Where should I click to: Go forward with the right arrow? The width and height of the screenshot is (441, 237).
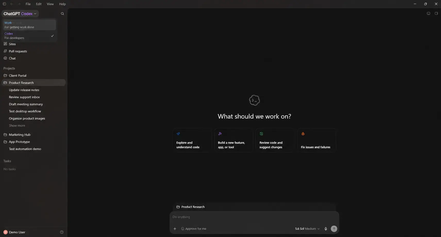[19, 4]
